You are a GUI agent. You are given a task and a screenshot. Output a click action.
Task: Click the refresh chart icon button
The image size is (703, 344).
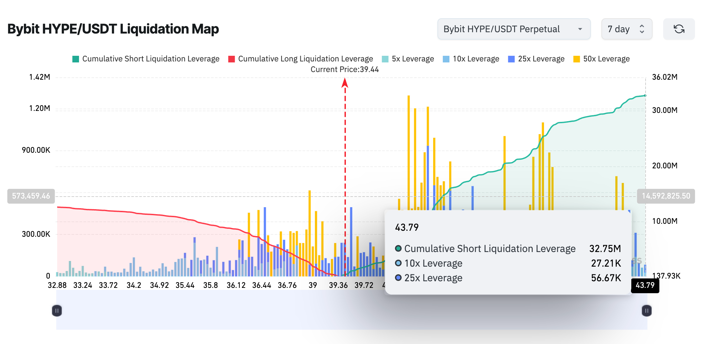coord(679,29)
